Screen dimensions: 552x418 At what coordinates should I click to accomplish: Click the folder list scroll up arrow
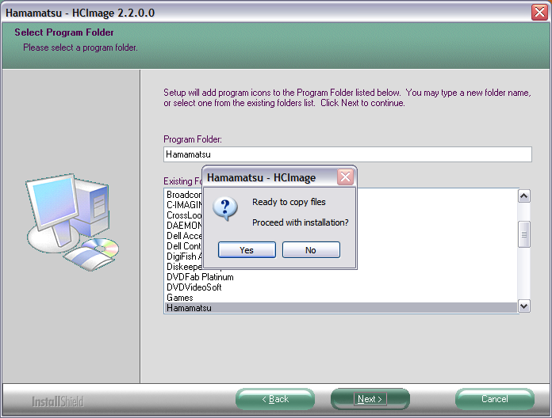tap(523, 196)
